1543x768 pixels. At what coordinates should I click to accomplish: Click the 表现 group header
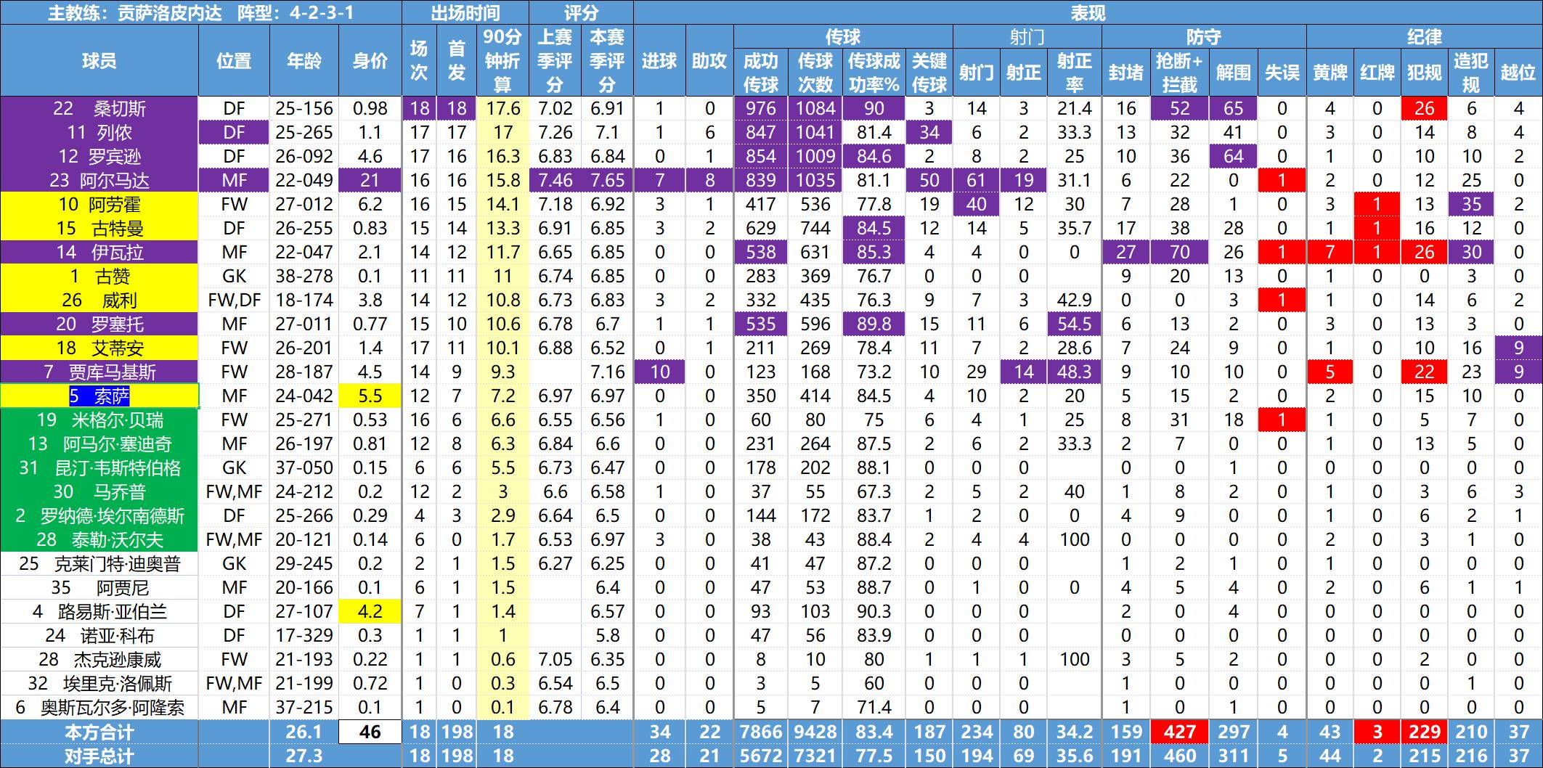1088,12
